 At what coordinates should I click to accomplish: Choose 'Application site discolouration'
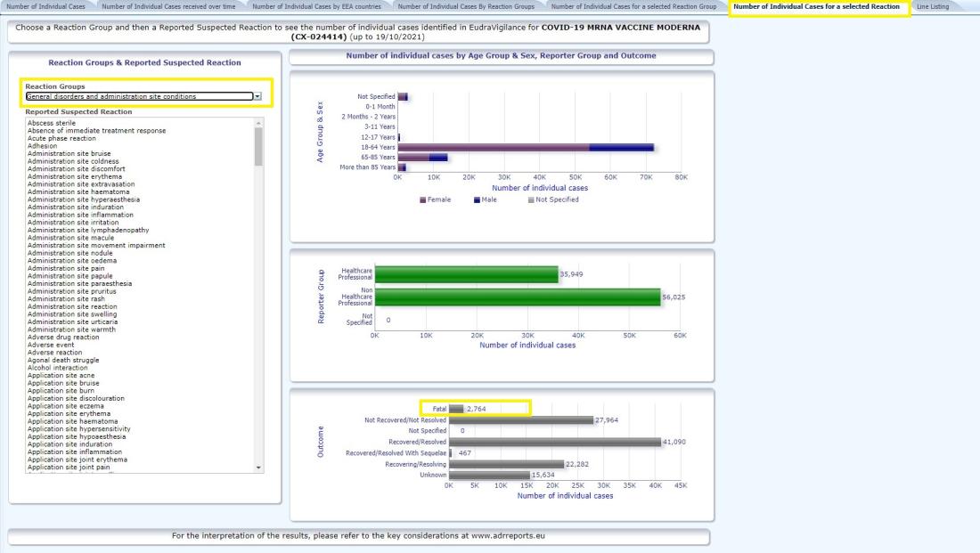(76, 398)
